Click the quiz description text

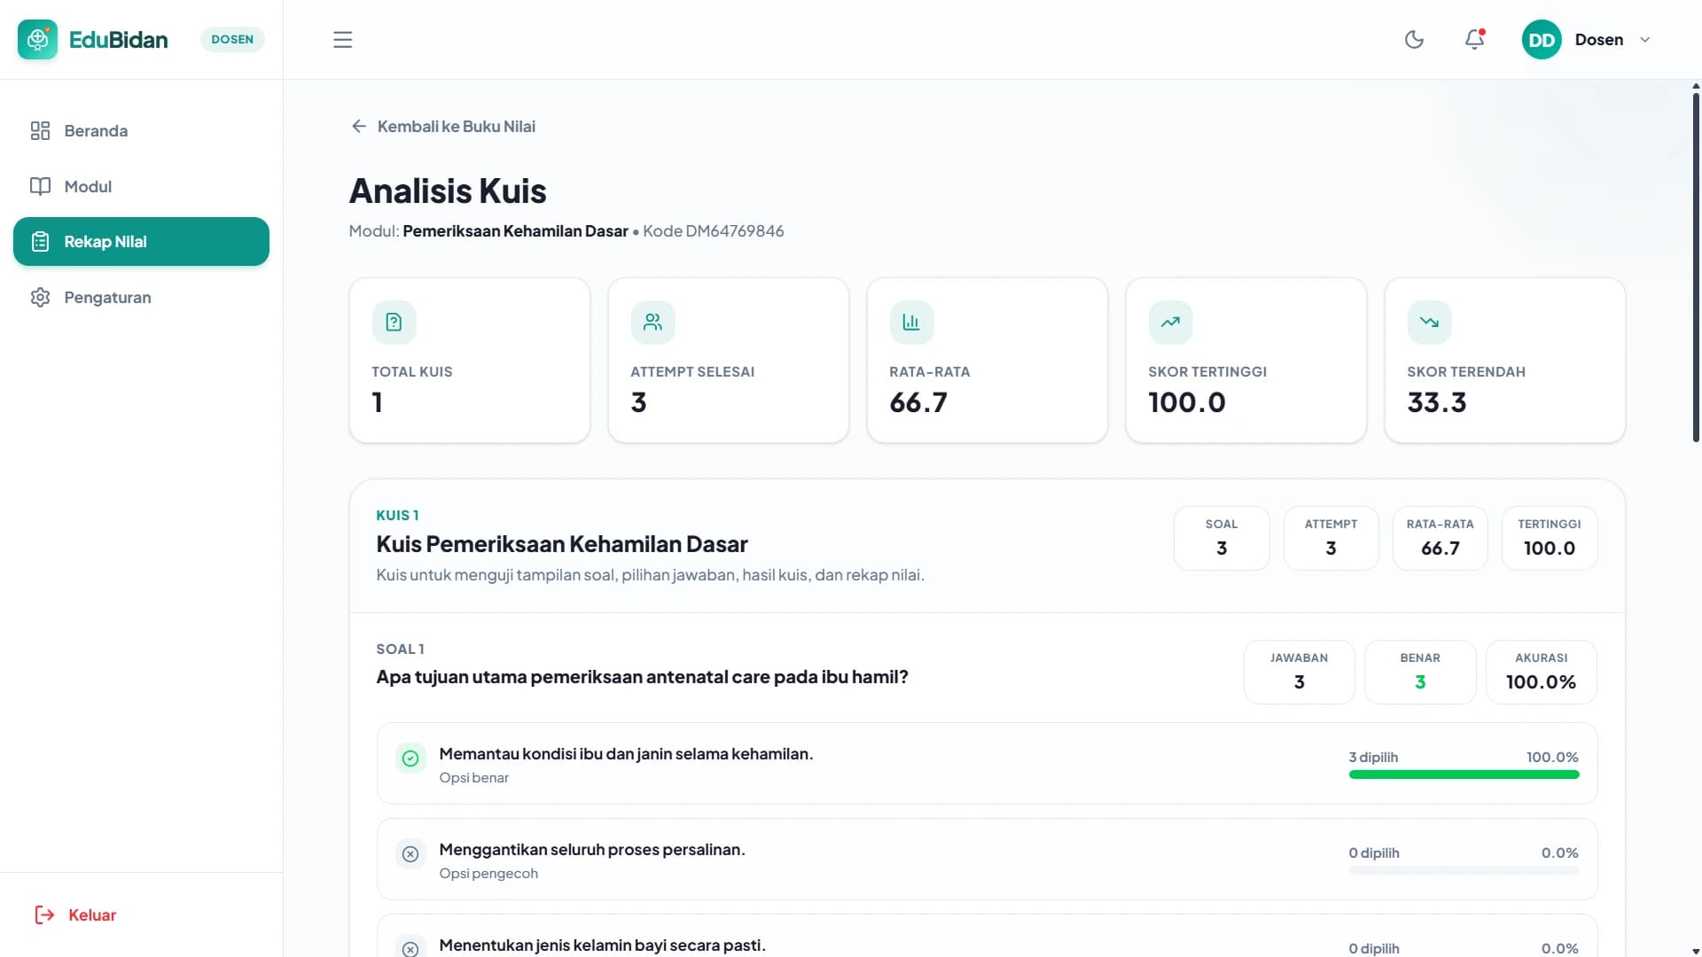(650, 575)
